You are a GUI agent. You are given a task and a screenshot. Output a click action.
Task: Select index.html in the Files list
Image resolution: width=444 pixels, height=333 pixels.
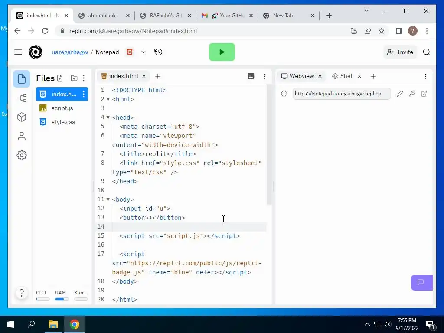[x=62, y=94]
